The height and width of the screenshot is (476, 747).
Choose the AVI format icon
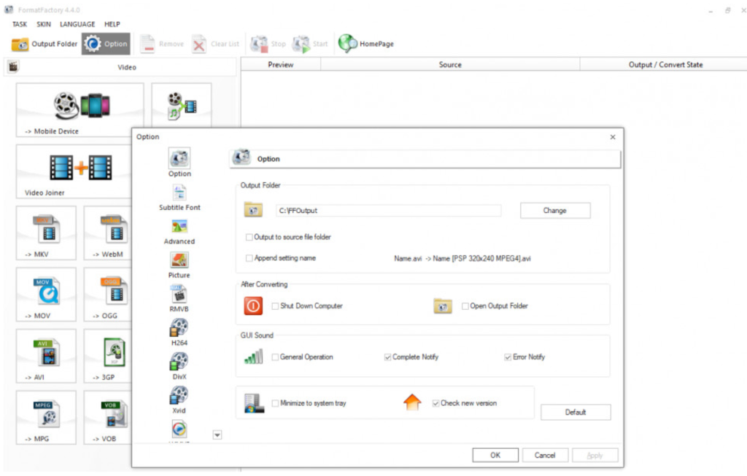coord(46,356)
